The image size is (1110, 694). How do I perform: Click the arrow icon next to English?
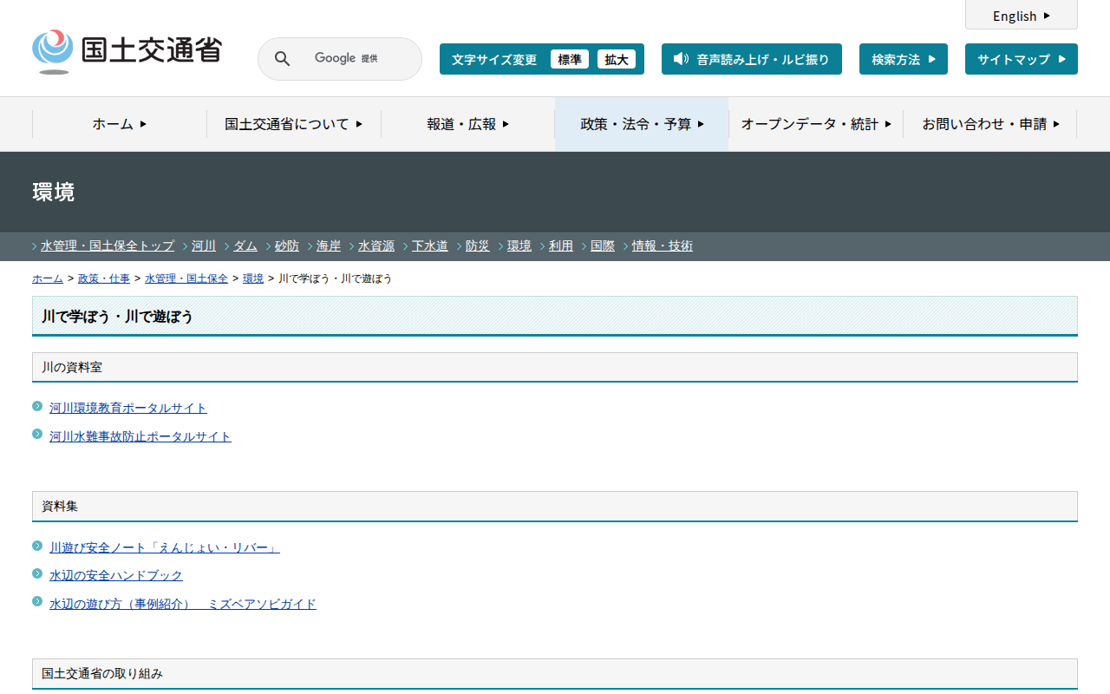tap(1047, 16)
